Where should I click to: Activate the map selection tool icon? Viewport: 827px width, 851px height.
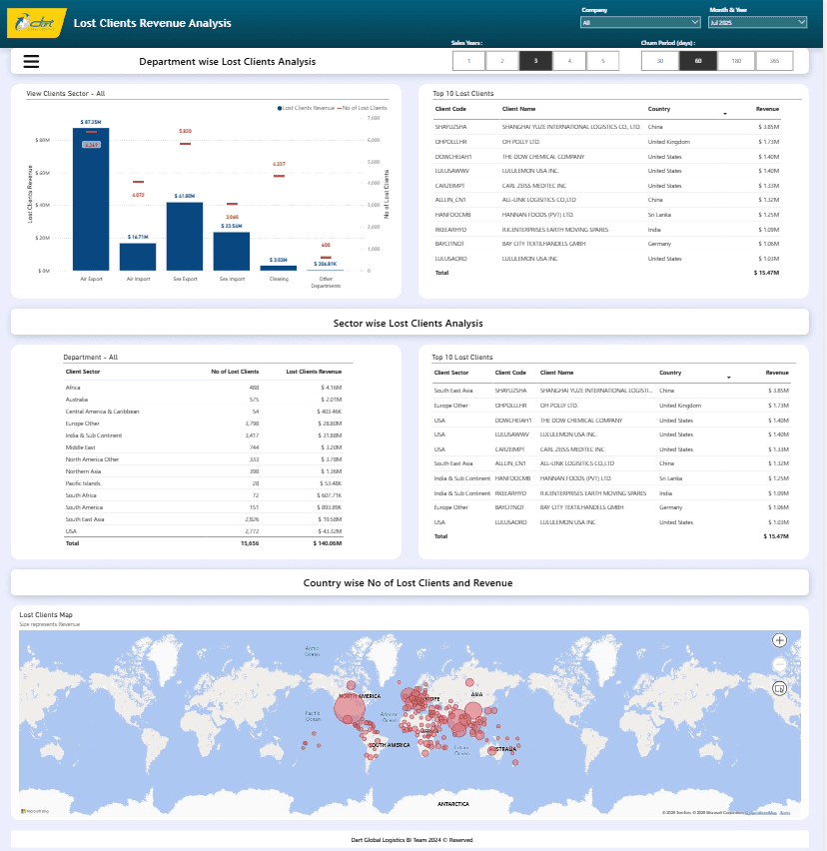[779, 689]
